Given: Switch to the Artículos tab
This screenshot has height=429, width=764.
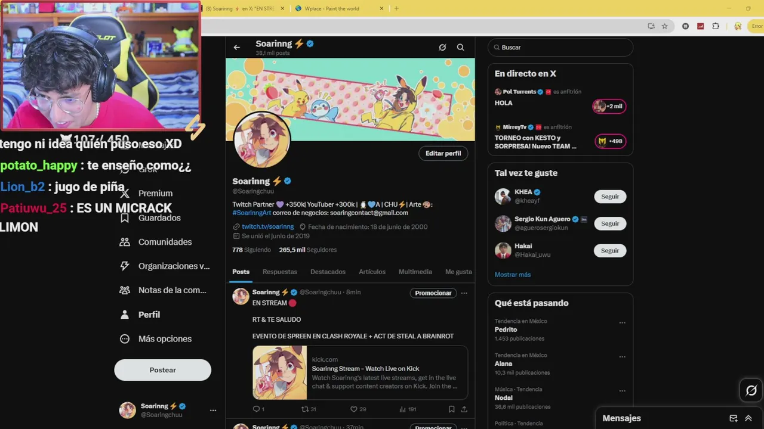Looking at the screenshot, I should click(372, 272).
